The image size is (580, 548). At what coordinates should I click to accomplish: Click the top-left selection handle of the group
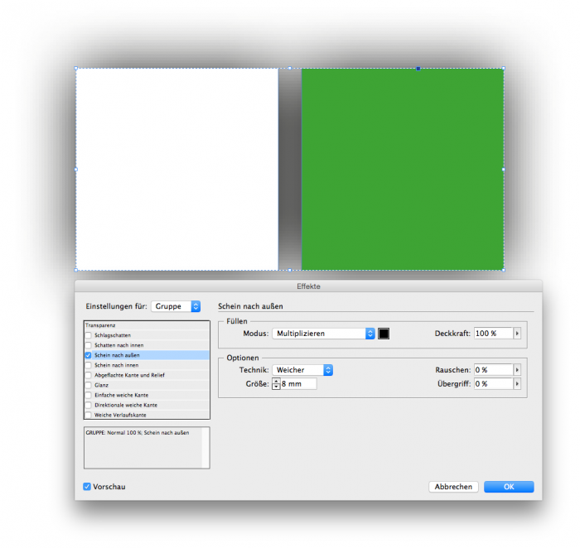tap(76, 69)
